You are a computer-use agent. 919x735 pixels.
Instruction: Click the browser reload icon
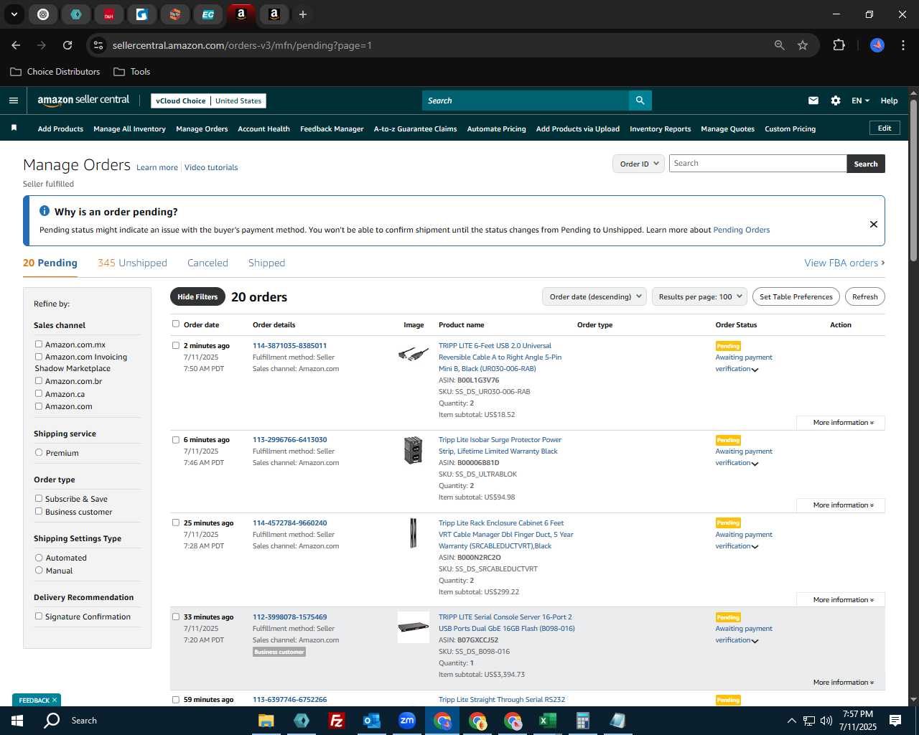click(67, 45)
